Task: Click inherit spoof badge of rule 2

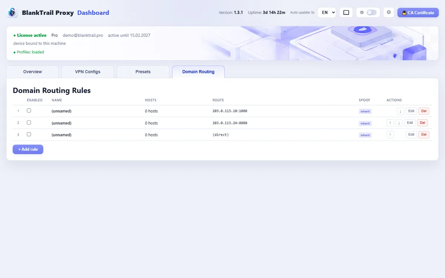Action: (365, 123)
